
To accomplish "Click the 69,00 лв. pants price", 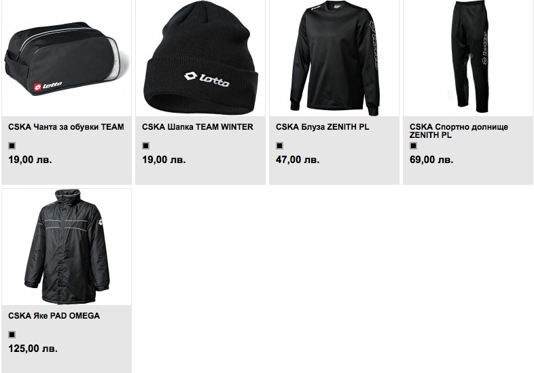I will 431,160.
